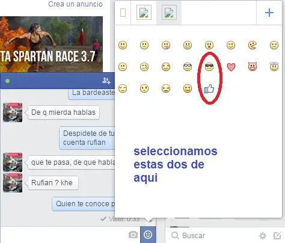Select the dark sunglasses emoticon
The height and width of the screenshot is (243, 285).
(209, 67)
